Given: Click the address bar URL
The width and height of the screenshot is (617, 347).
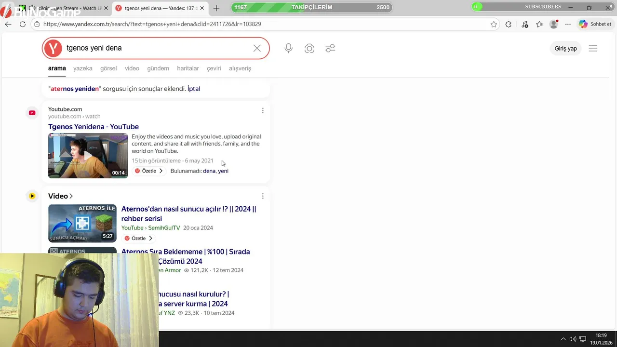Looking at the screenshot, I should (152, 24).
